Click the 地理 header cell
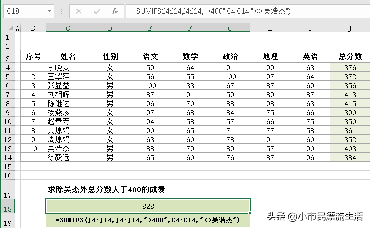This screenshot has width=370, height=228. 270,56
